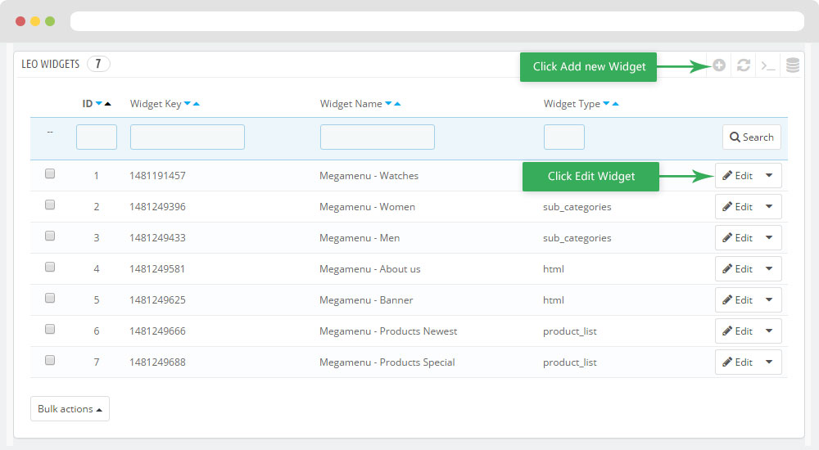Edit the Megamenu - Men widget
819x450 pixels.
pos(737,238)
